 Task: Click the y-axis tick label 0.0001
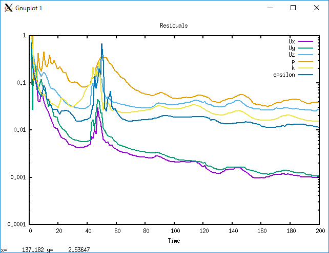pos(16,224)
